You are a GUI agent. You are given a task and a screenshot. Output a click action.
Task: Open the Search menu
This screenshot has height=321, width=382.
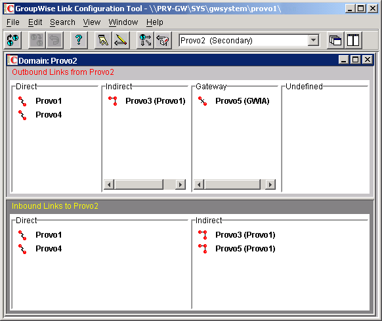point(62,22)
